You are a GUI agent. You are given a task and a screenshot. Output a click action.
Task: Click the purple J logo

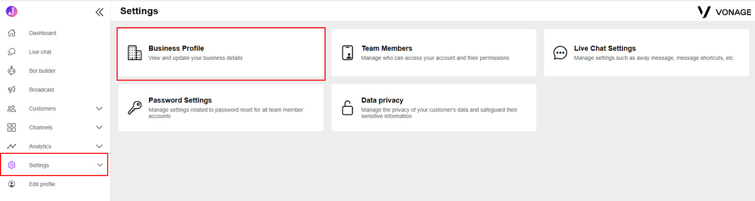tap(12, 11)
